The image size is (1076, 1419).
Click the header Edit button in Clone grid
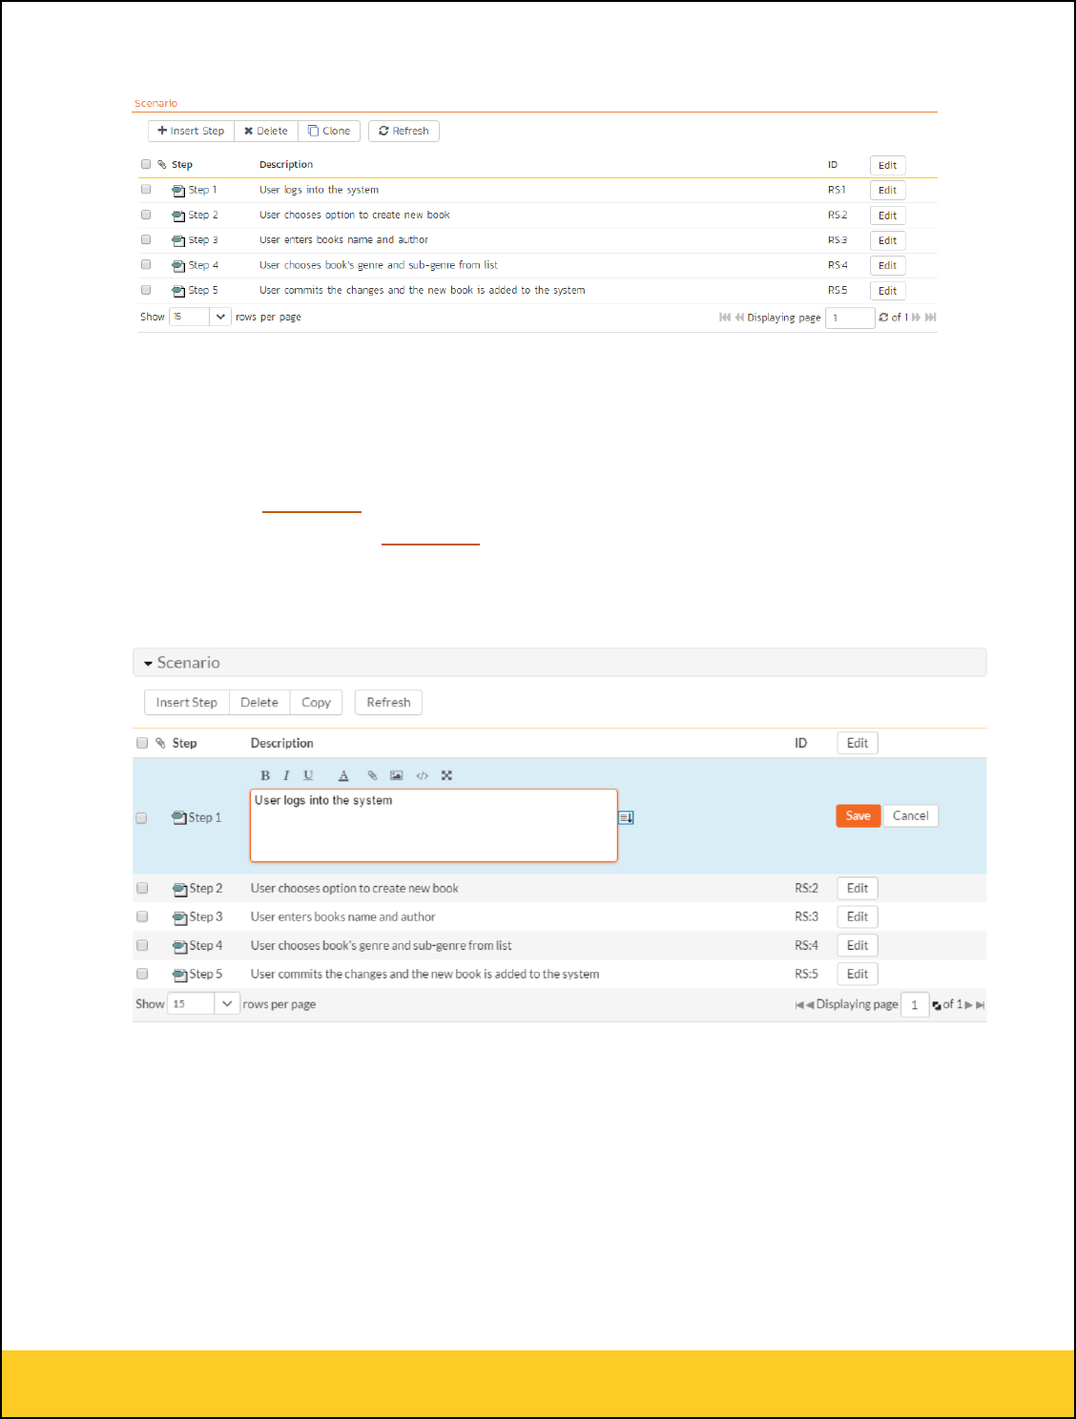point(887,165)
